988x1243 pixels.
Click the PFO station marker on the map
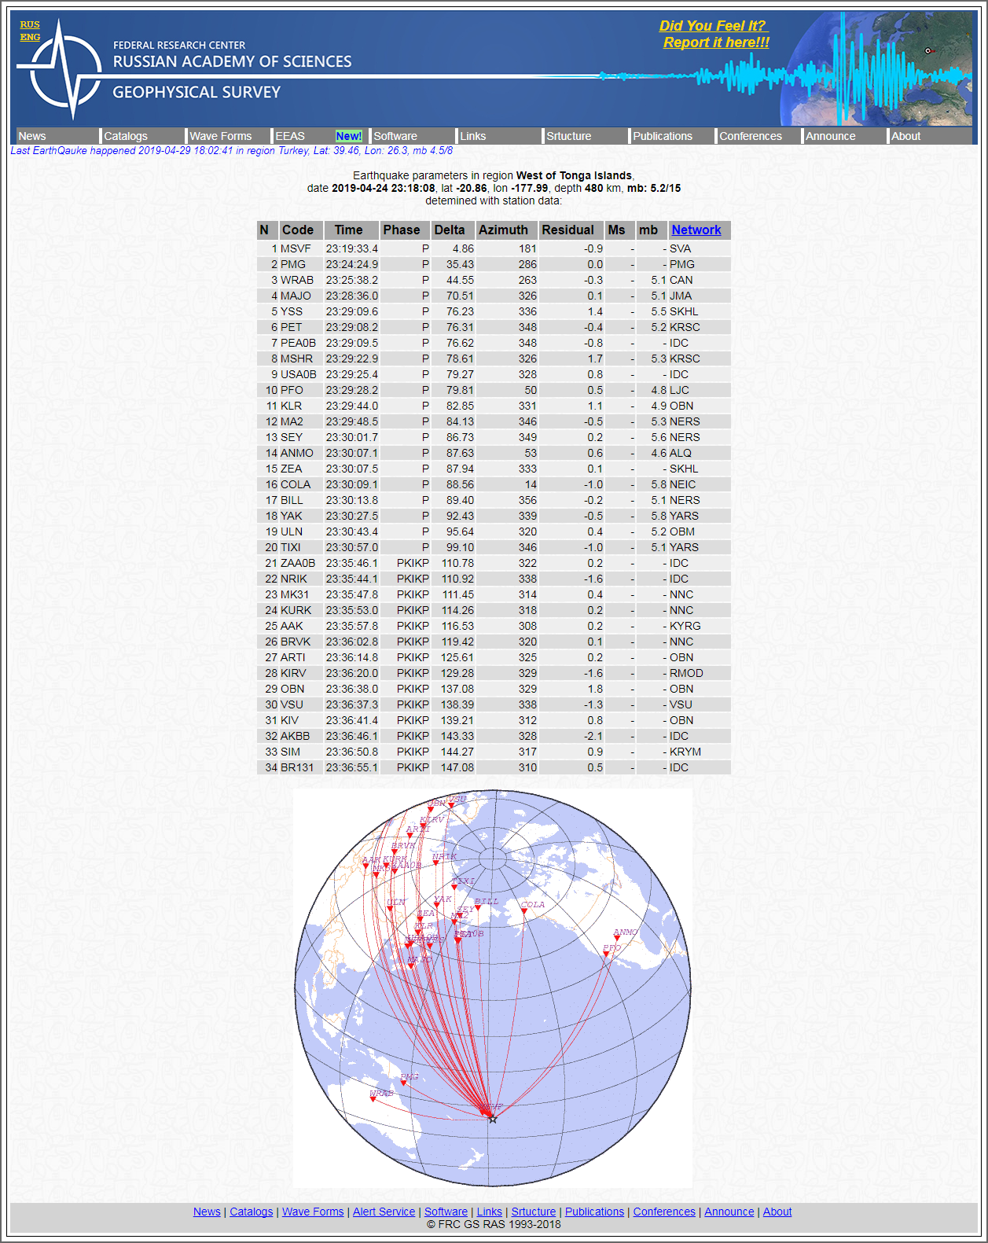coord(606,954)
